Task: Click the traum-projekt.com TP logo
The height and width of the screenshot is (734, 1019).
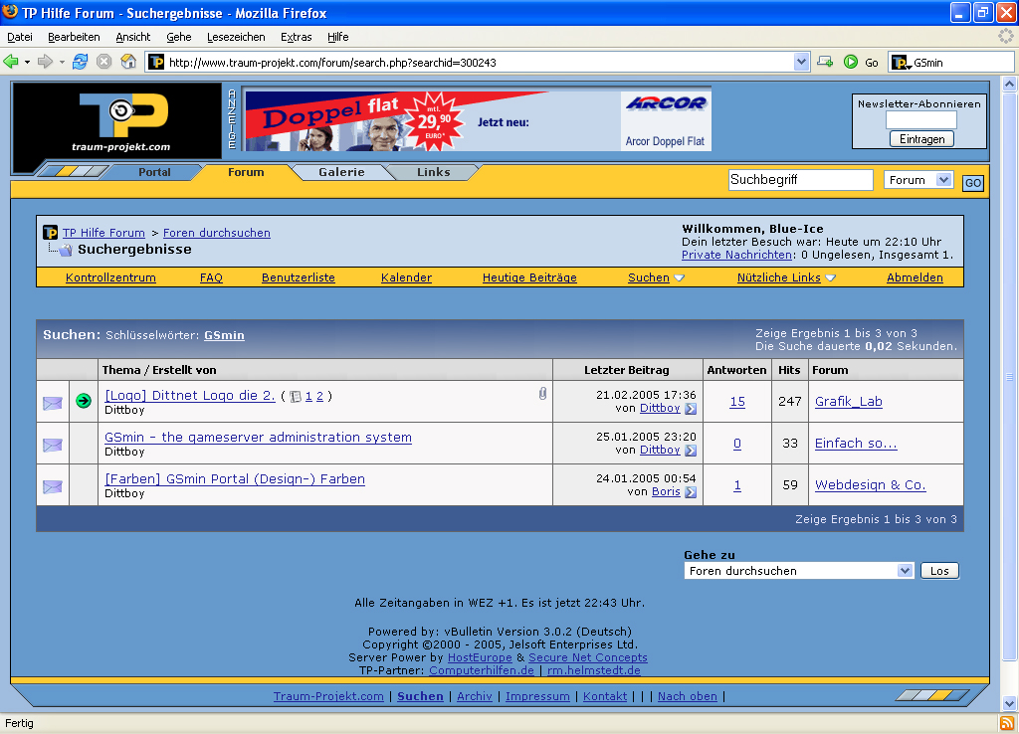Action: point(117,121)
